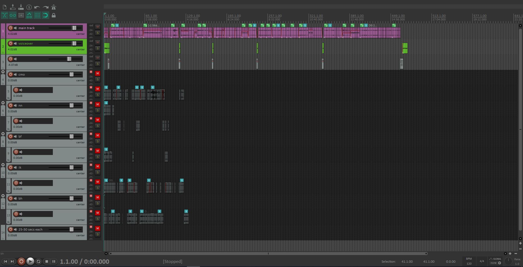Image resolution: width=523 pixels, height=267 pixels.
Task: Click the main track pan label center
Action: pyautogui.click(x=80, y=34)
